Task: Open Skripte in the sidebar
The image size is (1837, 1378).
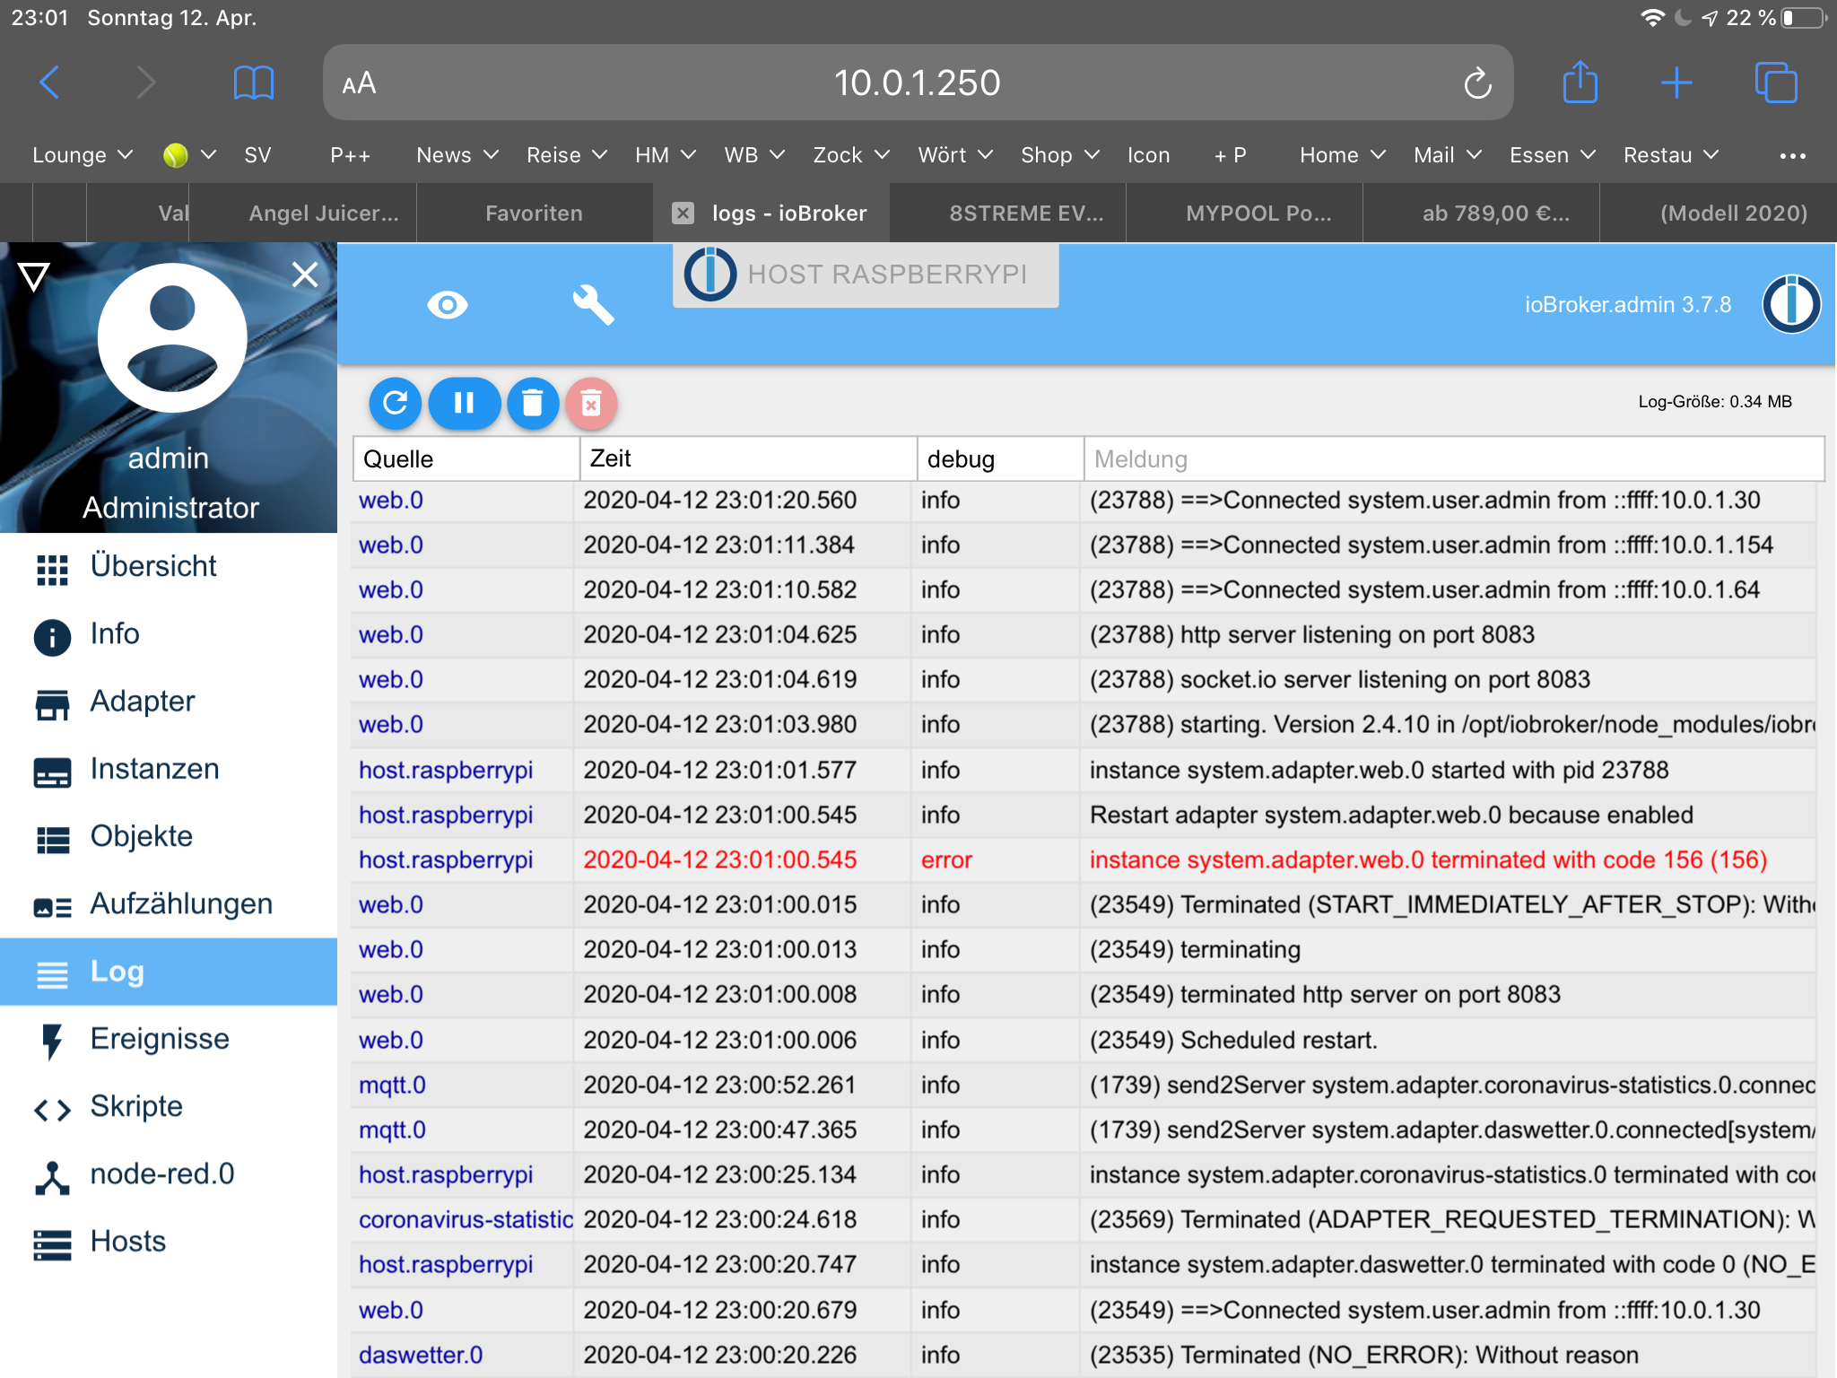Action: (x=136, y=1106)
